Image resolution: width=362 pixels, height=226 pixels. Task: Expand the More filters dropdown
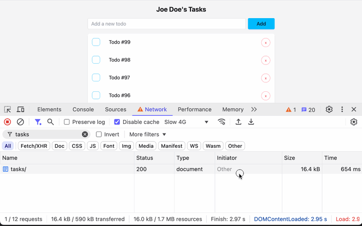(x=148, y=134)
